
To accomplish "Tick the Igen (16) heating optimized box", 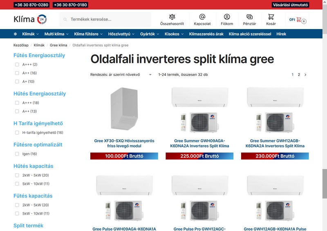I will [x=17, y=154].
